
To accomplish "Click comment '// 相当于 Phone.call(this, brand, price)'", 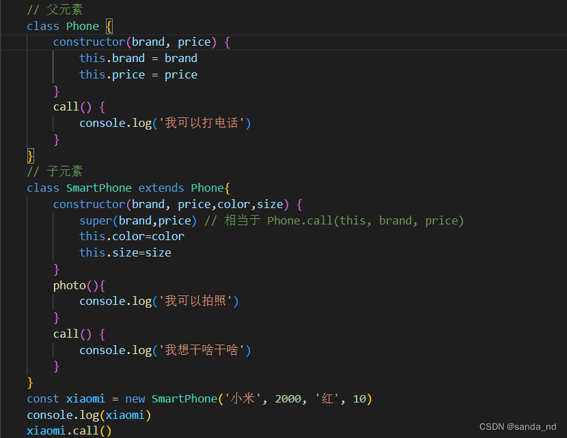I will click(334, 220).
